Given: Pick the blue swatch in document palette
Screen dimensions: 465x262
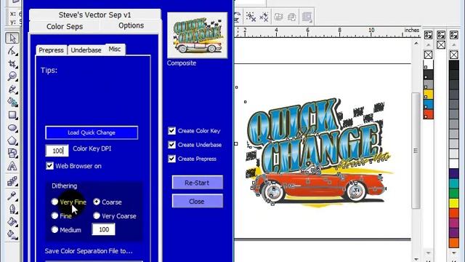Looking at the screenshot, I should pos(428,104).
